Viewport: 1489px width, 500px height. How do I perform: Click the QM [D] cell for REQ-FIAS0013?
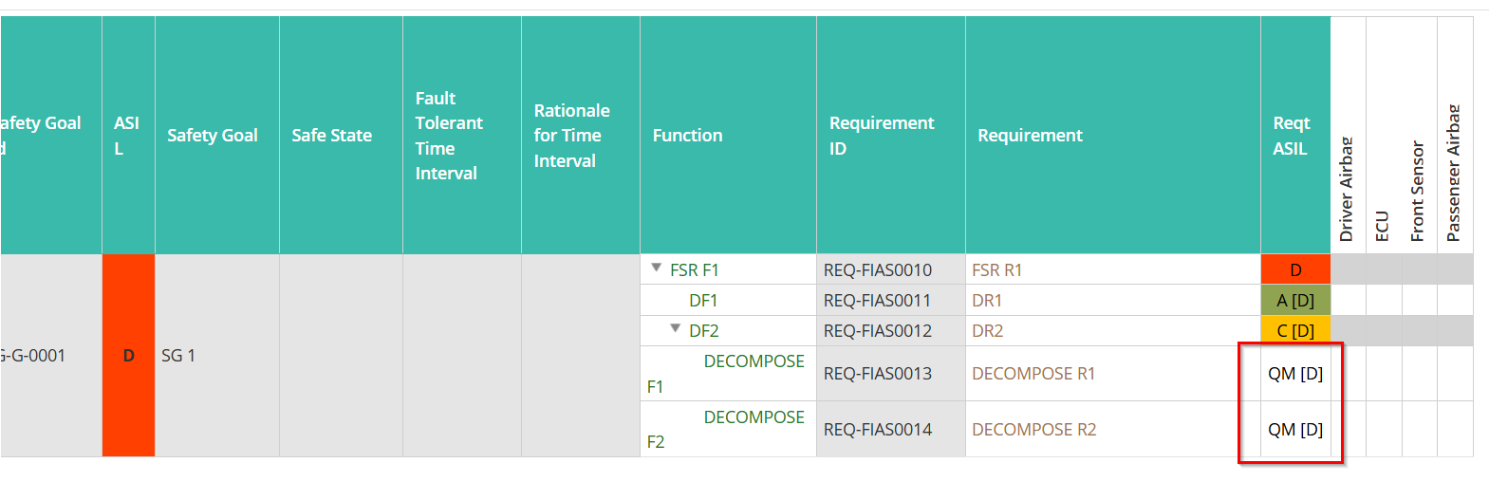pos(1295,373)
